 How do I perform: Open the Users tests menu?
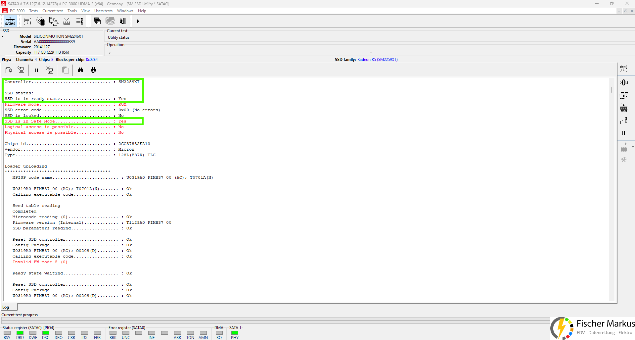[103, 11]
